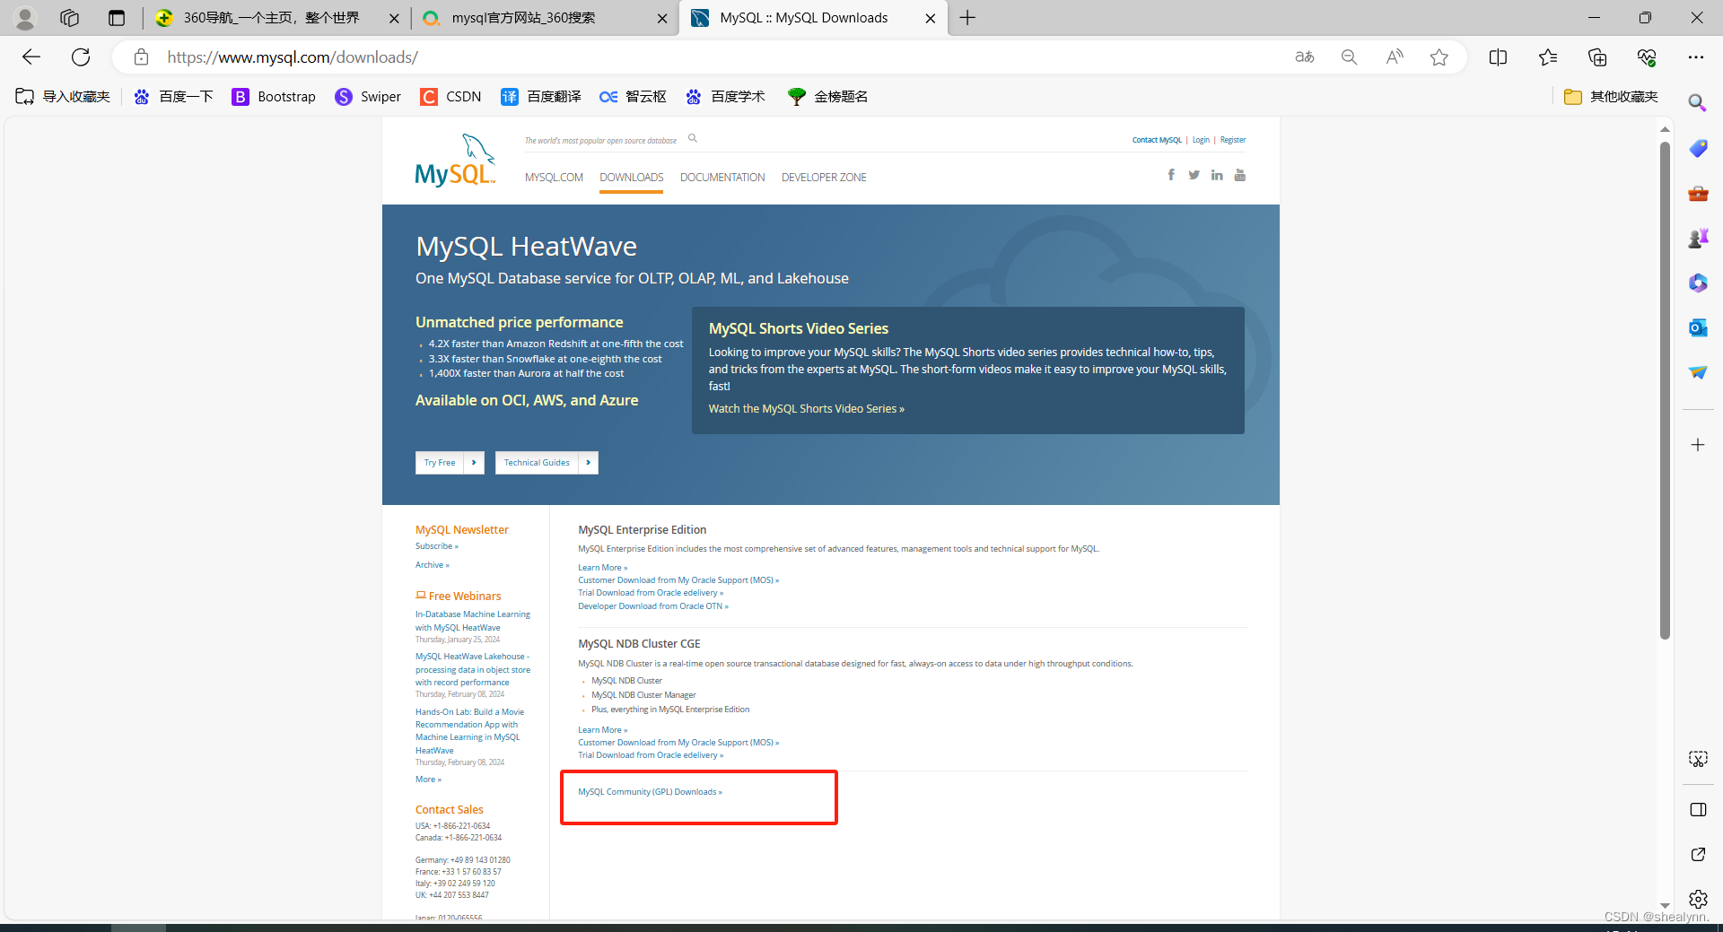
Task: Click the MySQL dolphin logo
Action: 455,160
